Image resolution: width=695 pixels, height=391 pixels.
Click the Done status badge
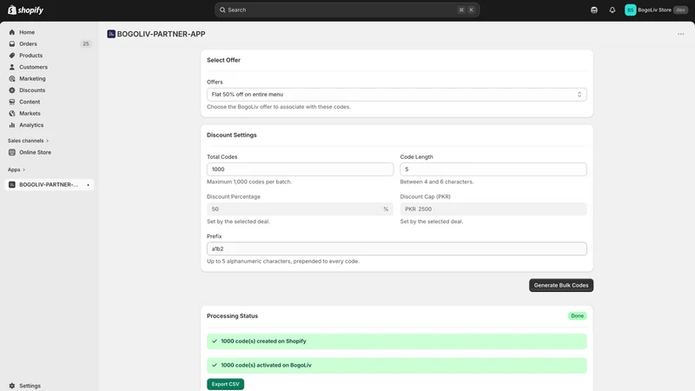pyautogui.click(x=577, y=316)
